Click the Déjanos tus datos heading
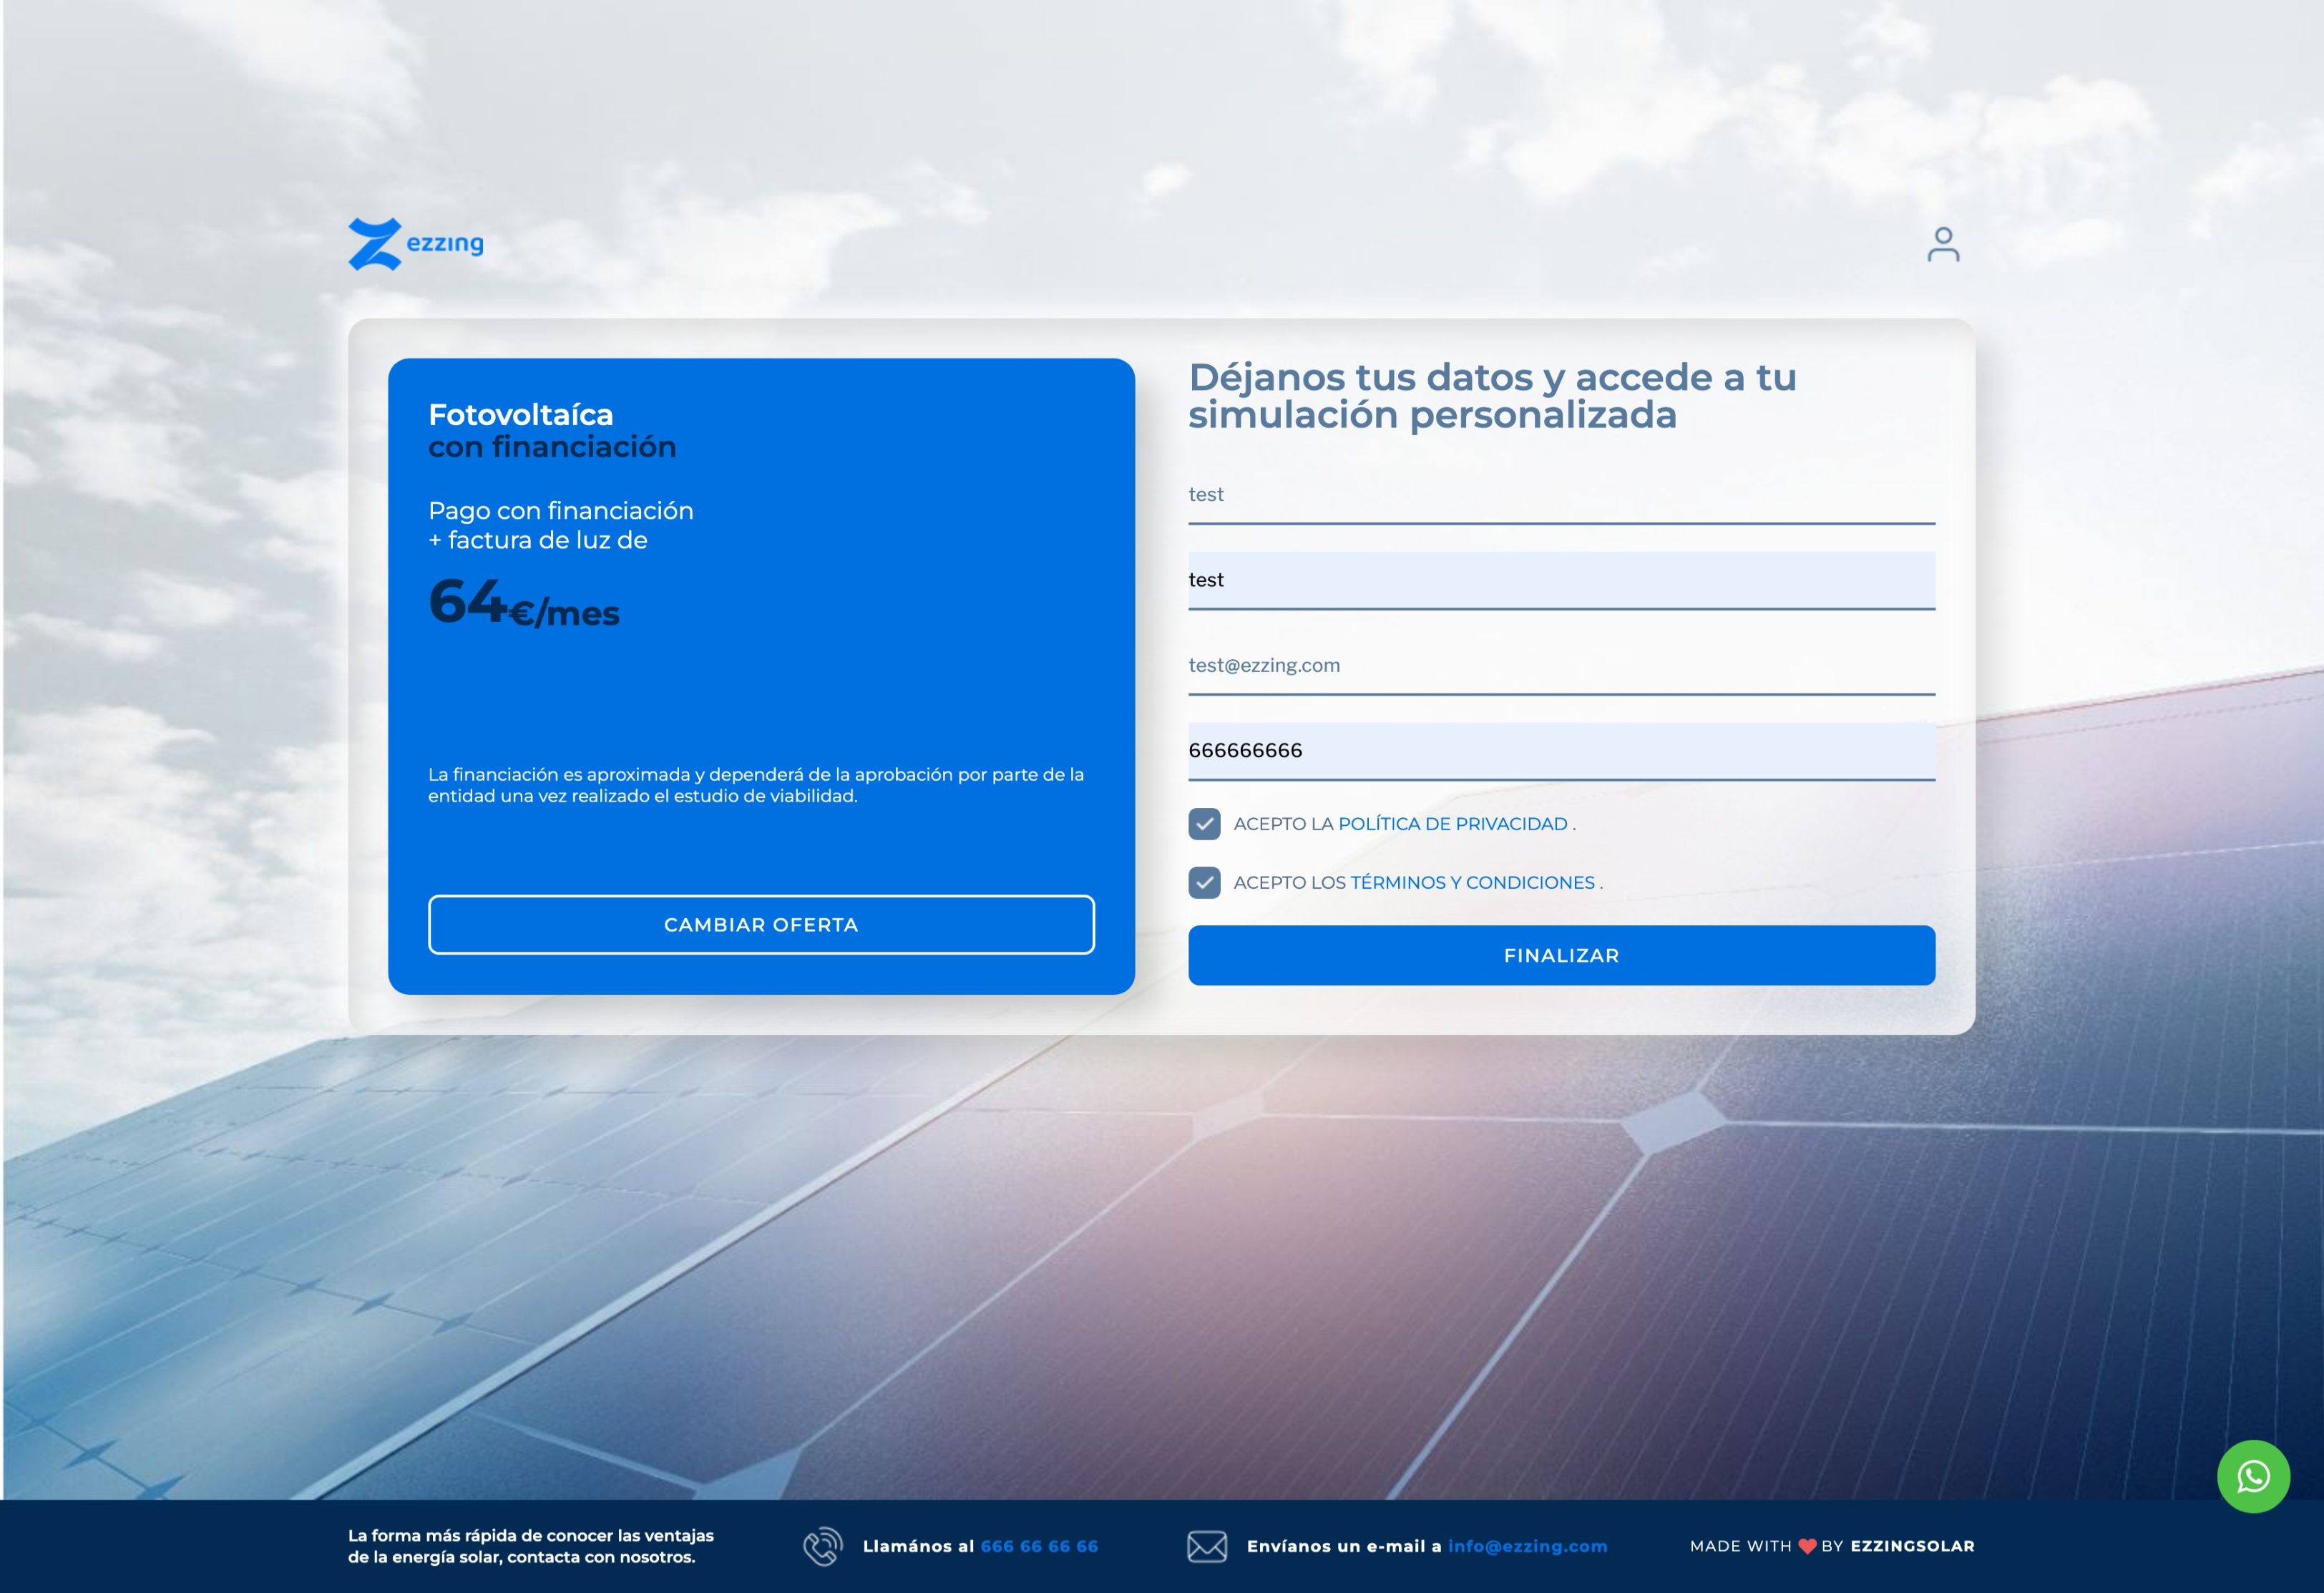Screen dimensions: 2324x1593 tap(1492, 396)
